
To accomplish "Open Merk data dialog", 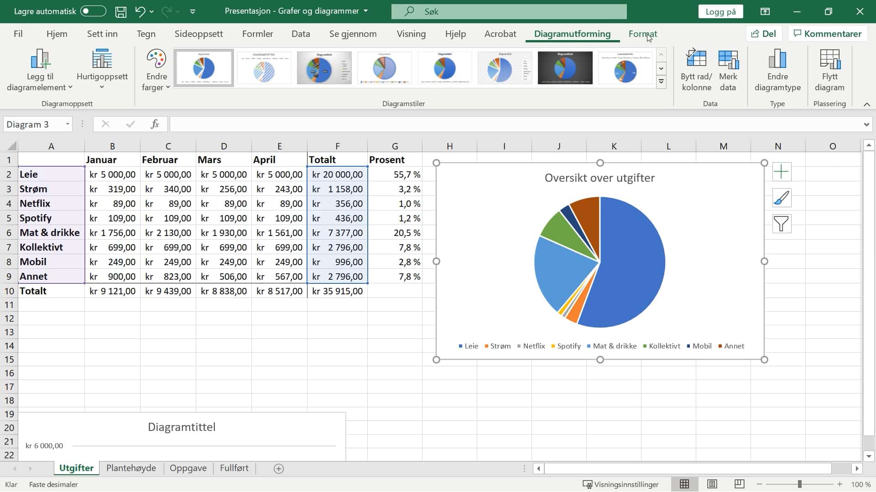I will click(728, 70).
